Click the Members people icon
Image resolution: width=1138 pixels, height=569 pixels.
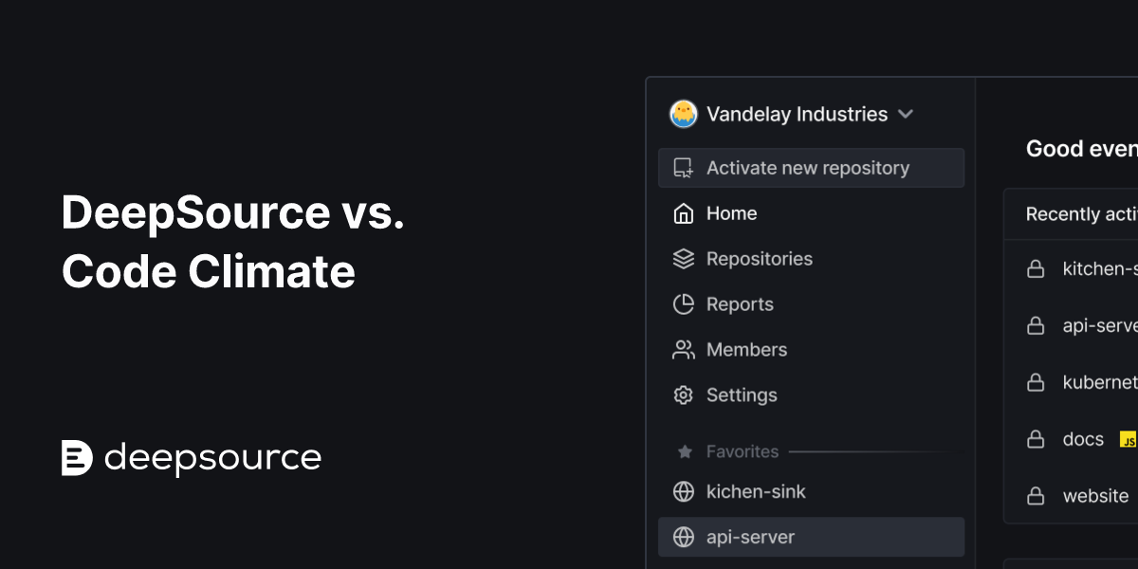[x=683, y=349]
